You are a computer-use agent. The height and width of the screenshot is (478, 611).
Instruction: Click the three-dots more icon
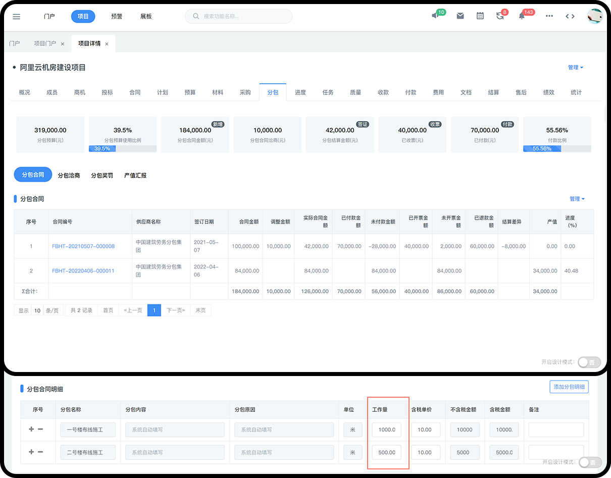(x=549, y=16)
